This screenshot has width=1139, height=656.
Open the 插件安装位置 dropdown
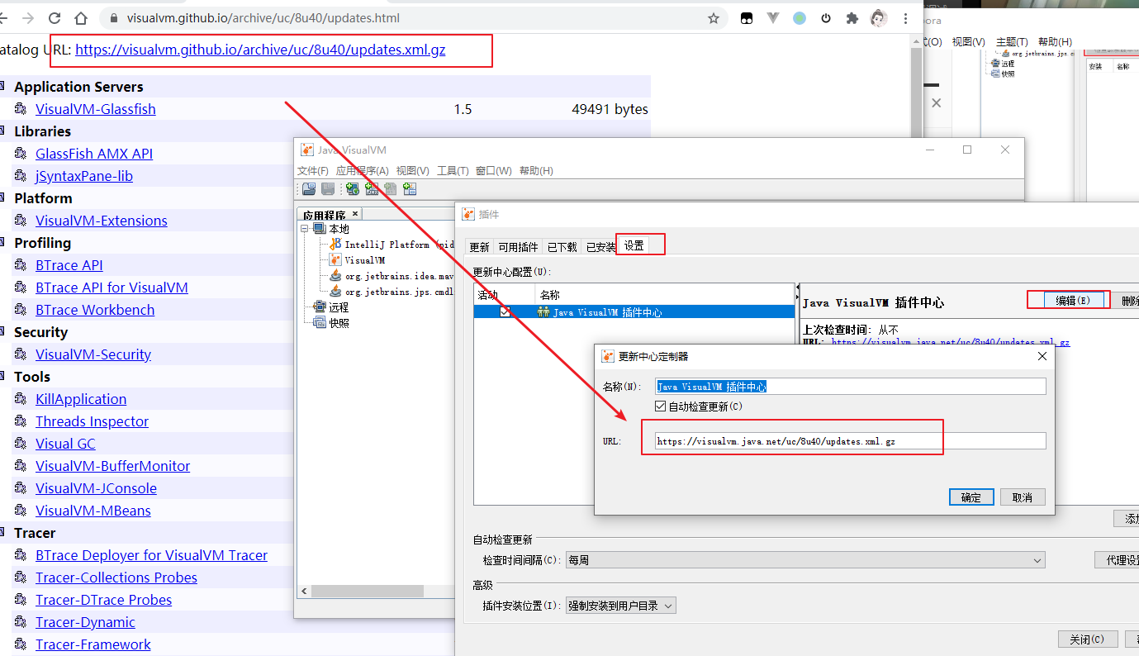(620, 606)
